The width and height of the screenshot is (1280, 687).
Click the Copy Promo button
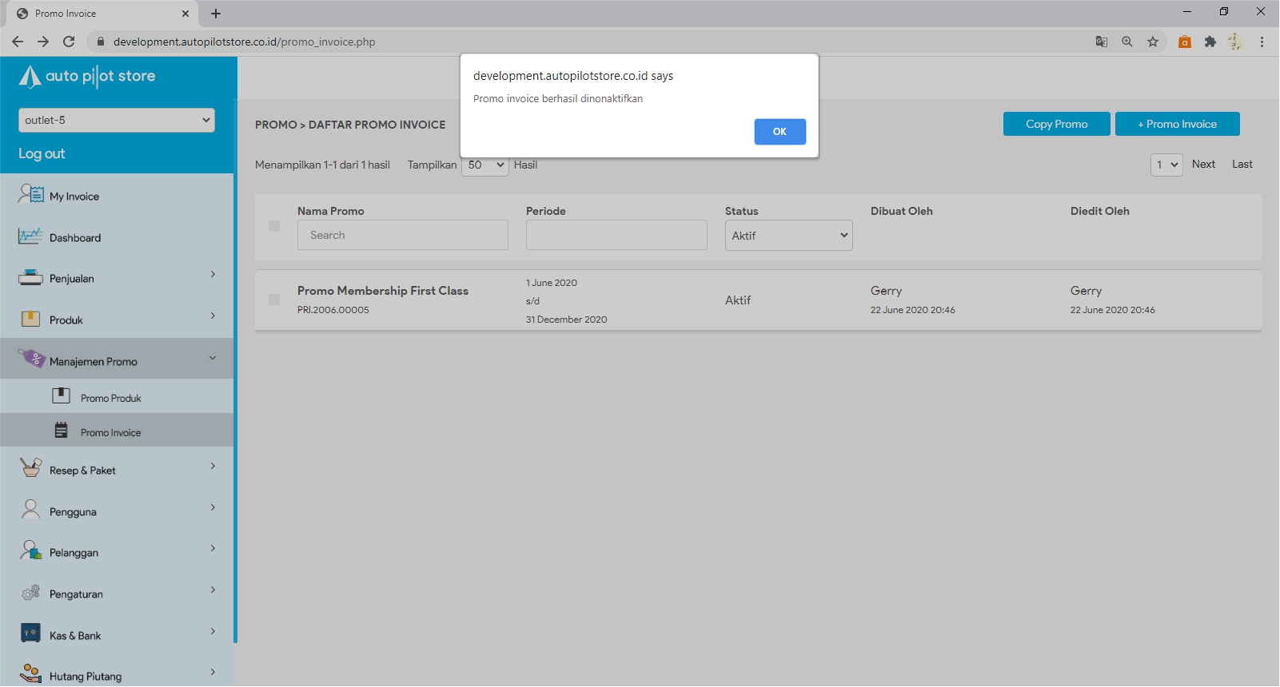coord(1056,124)
